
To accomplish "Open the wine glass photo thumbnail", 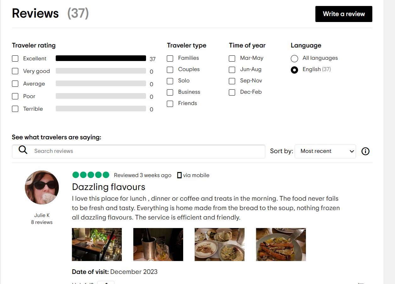I will click(158, 244).
